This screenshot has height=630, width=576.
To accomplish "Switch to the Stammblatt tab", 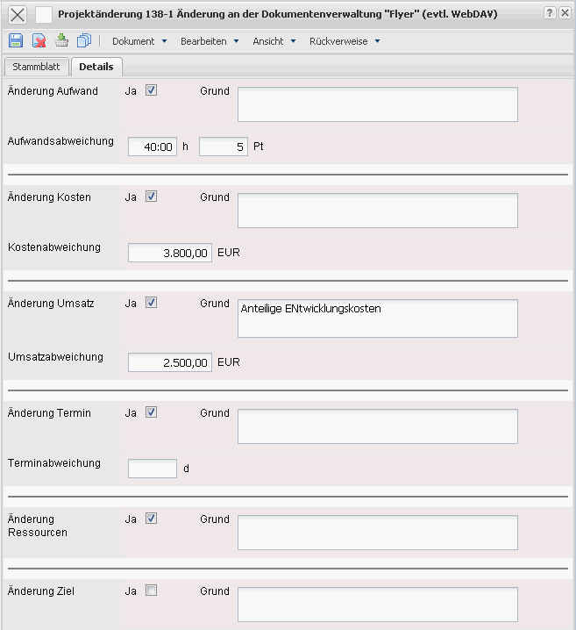I will [x=36, y=67].
